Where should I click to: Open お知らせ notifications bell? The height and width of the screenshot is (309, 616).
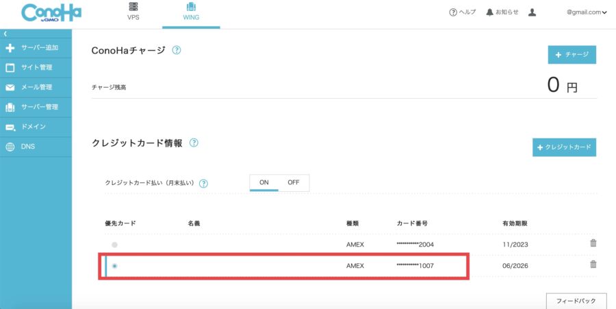502,12
